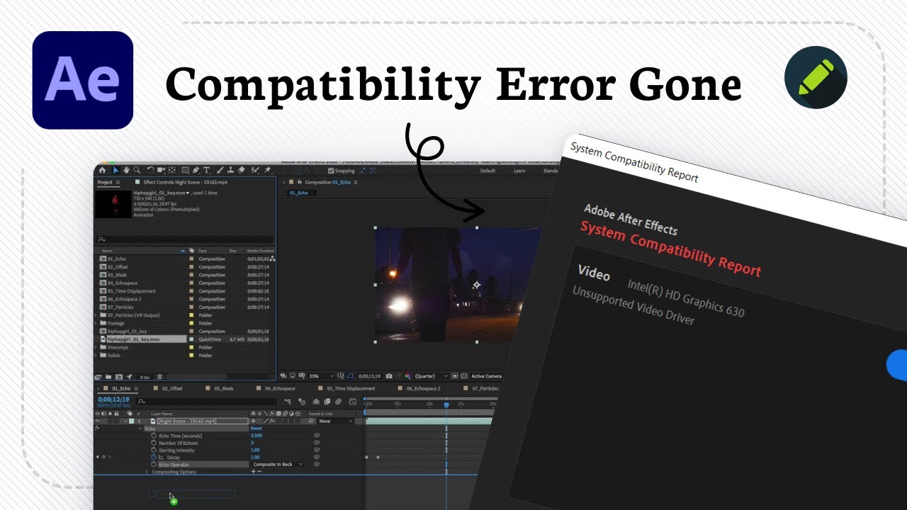Click the Default workspace button
Image resolution: width=907 pixels, height=510 pixels.
coord(488,171)
